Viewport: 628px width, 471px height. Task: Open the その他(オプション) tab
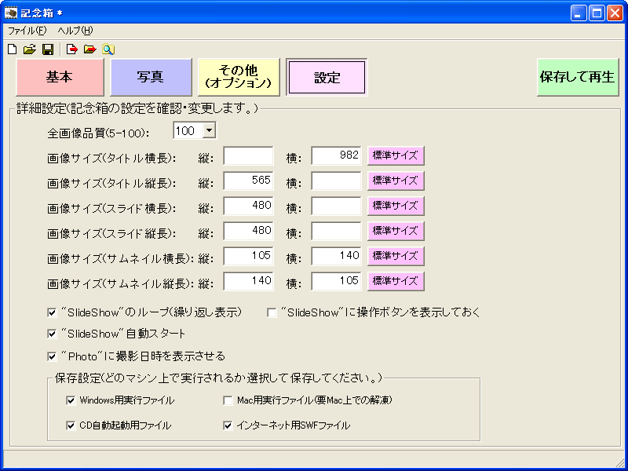pyautogui.click(x=239, y=77)
